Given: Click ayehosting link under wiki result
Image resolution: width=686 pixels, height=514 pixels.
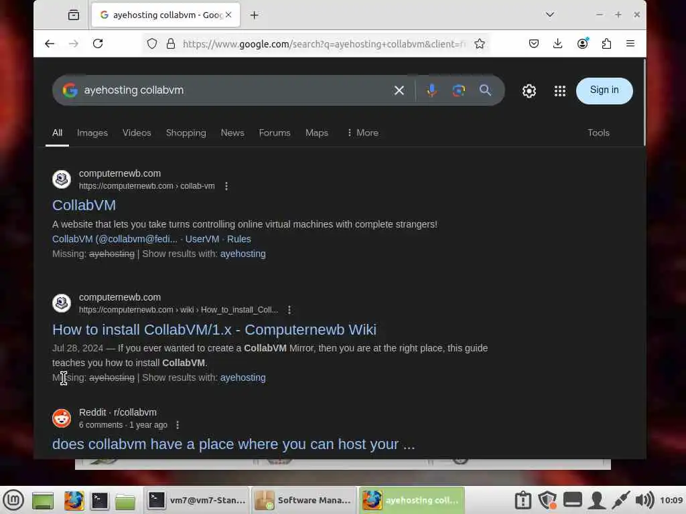Looking at the screenshot, I should tap(243, 377).
